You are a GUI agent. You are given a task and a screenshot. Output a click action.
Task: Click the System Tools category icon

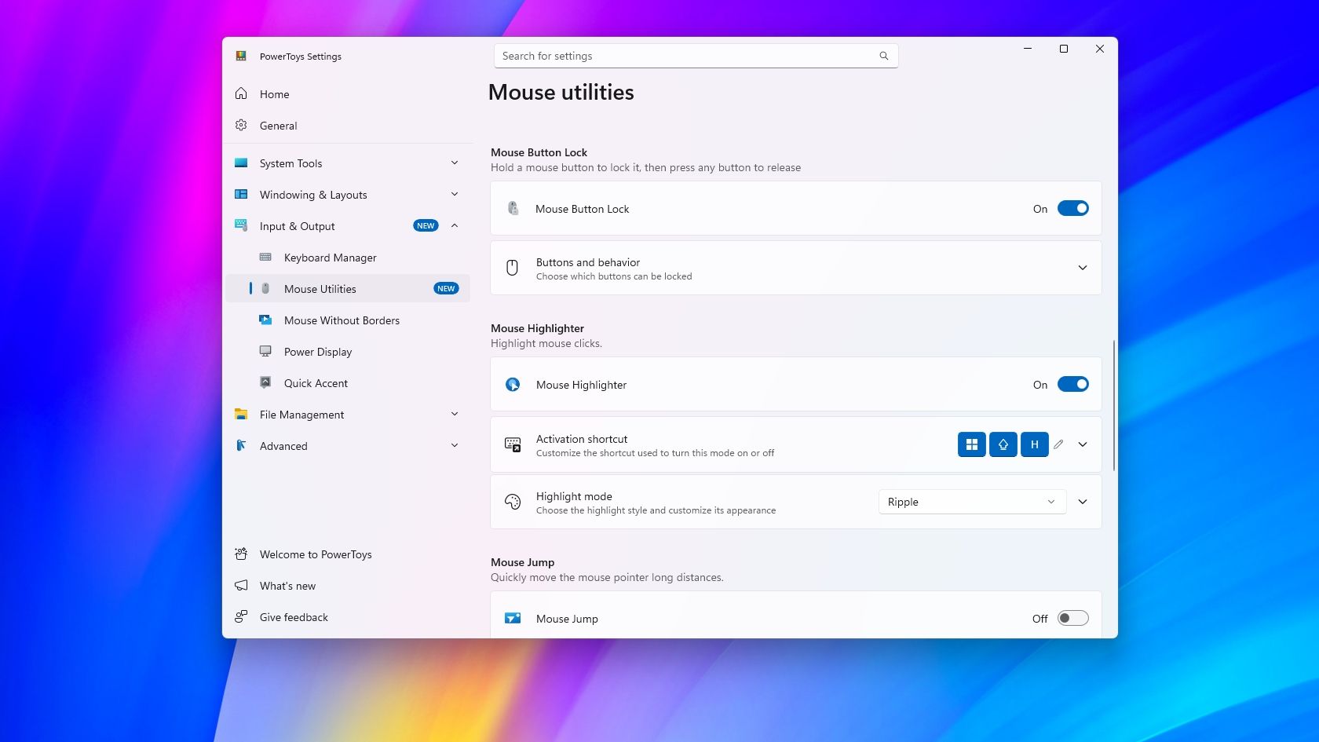[x=241, y=163]
